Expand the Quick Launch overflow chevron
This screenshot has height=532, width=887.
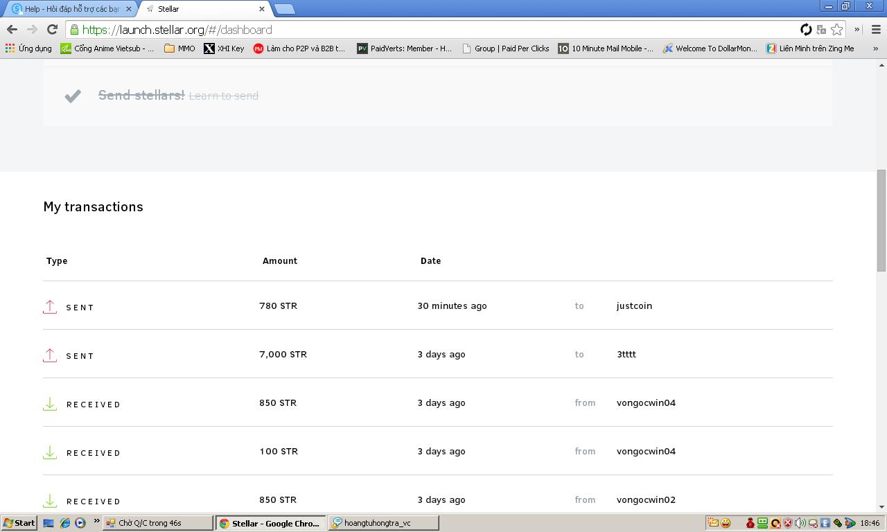pos(96,521)
